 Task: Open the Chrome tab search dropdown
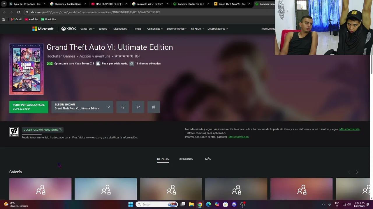(4, 4)
